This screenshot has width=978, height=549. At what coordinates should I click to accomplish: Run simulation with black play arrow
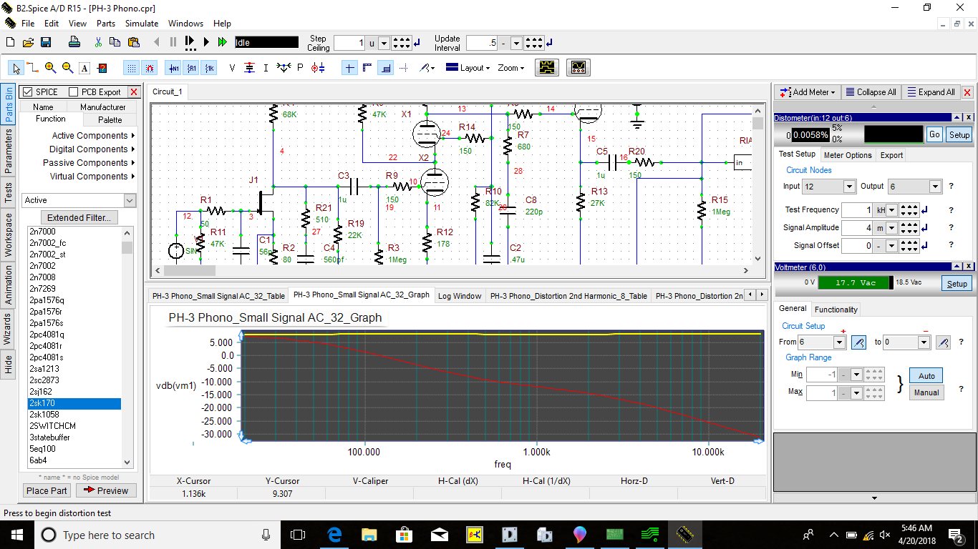(206, 43)
